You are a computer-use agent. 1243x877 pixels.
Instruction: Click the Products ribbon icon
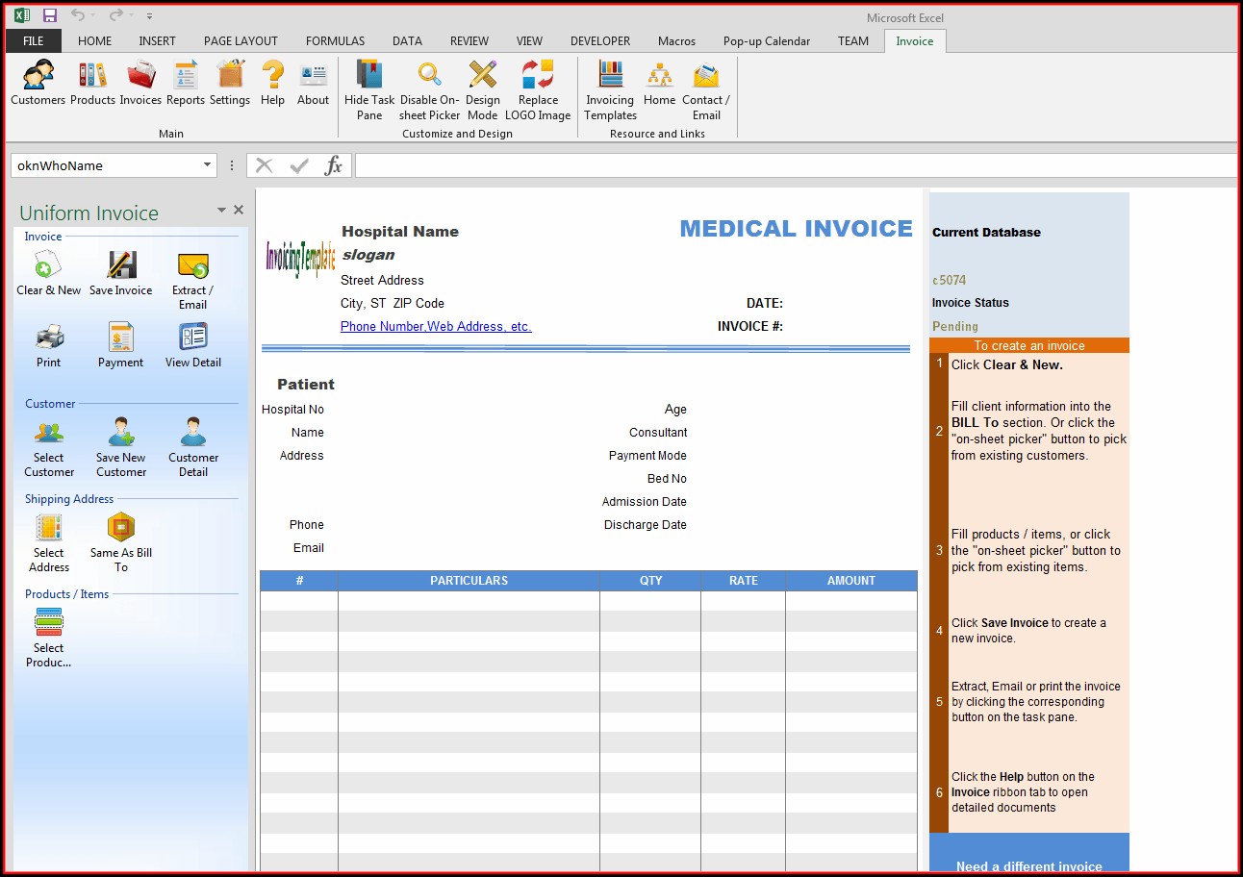92,82
